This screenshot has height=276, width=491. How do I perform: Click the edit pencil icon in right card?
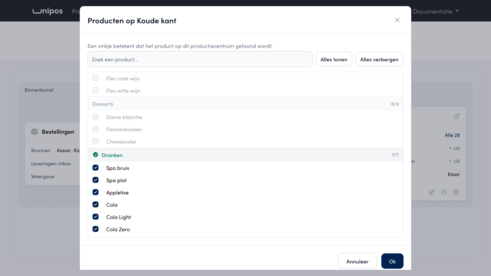(431, 192)
